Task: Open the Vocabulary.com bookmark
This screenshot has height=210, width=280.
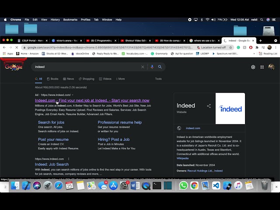Action: (x=135, y=53)
